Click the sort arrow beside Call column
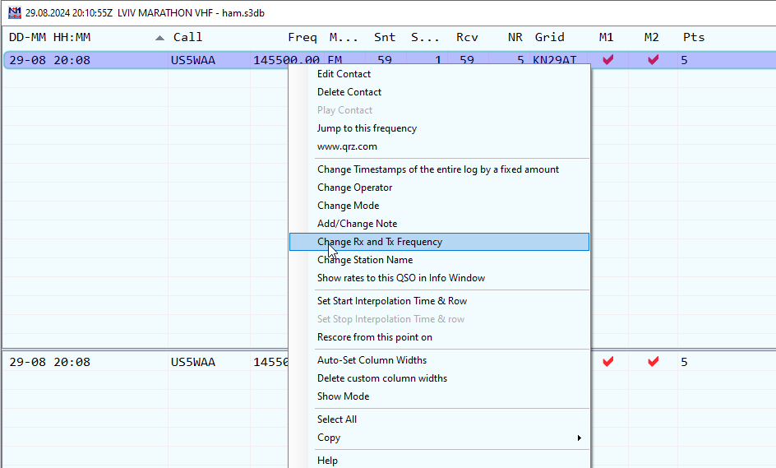 [x=159, y=38]
